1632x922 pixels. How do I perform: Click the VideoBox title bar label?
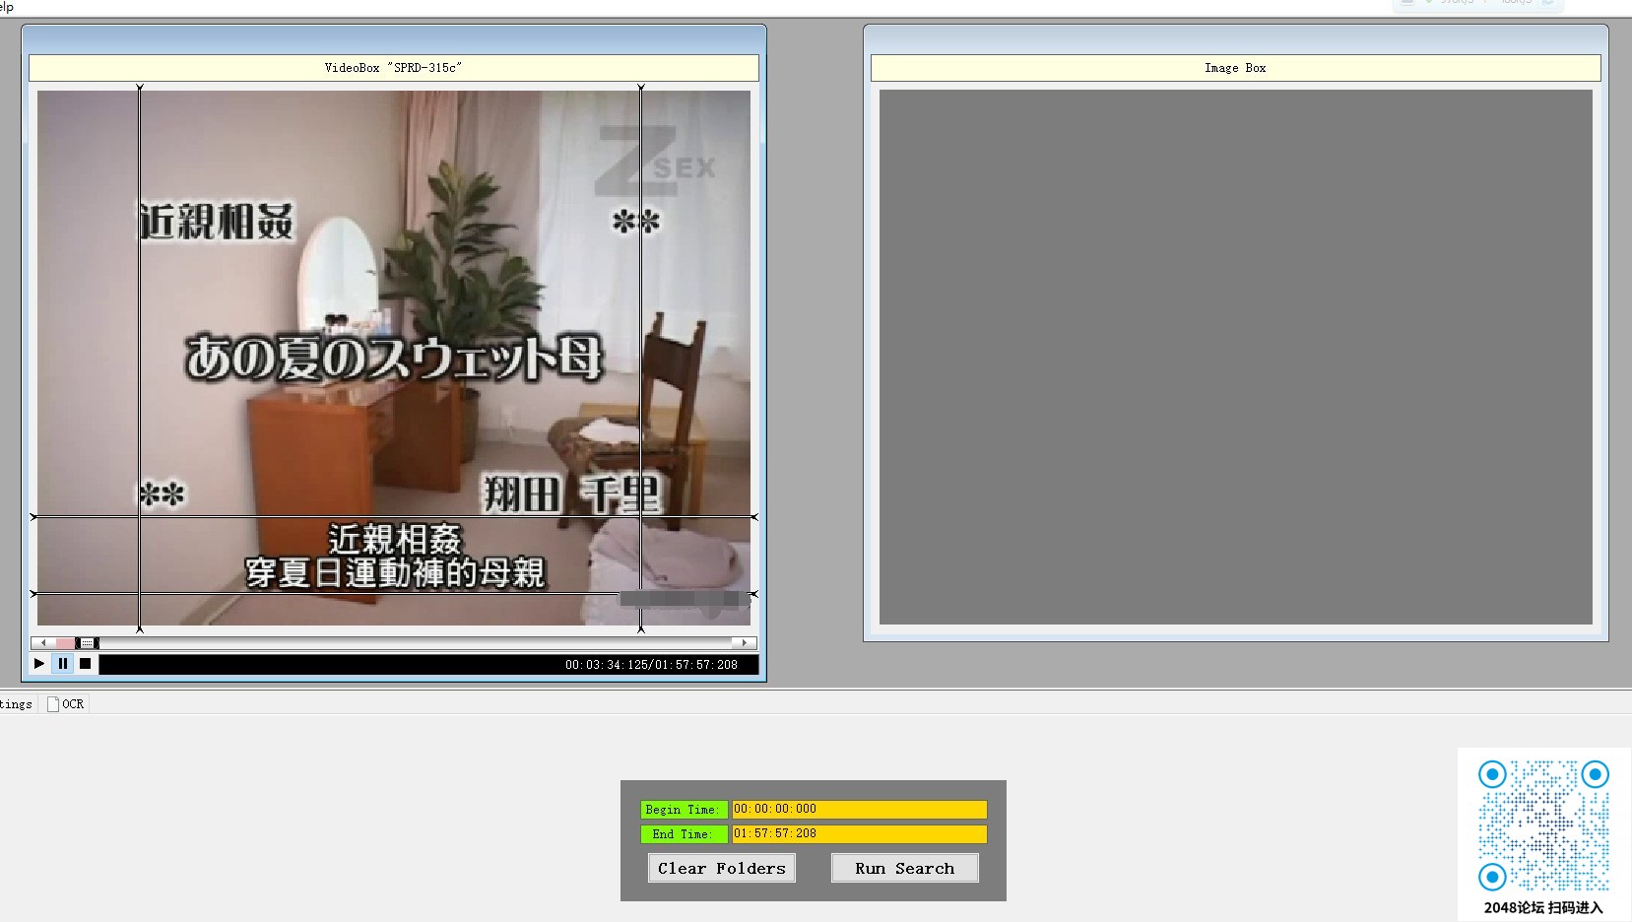(x=394, y=68)
